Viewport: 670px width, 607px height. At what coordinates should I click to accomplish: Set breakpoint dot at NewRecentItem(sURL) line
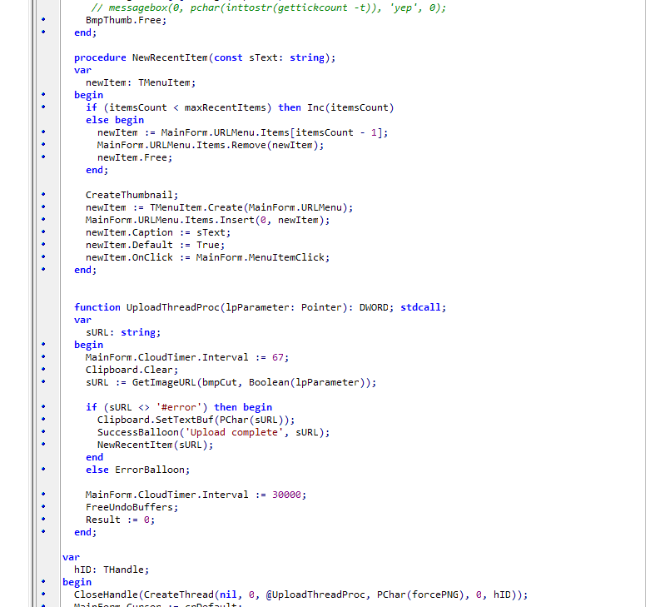(43, 444)
